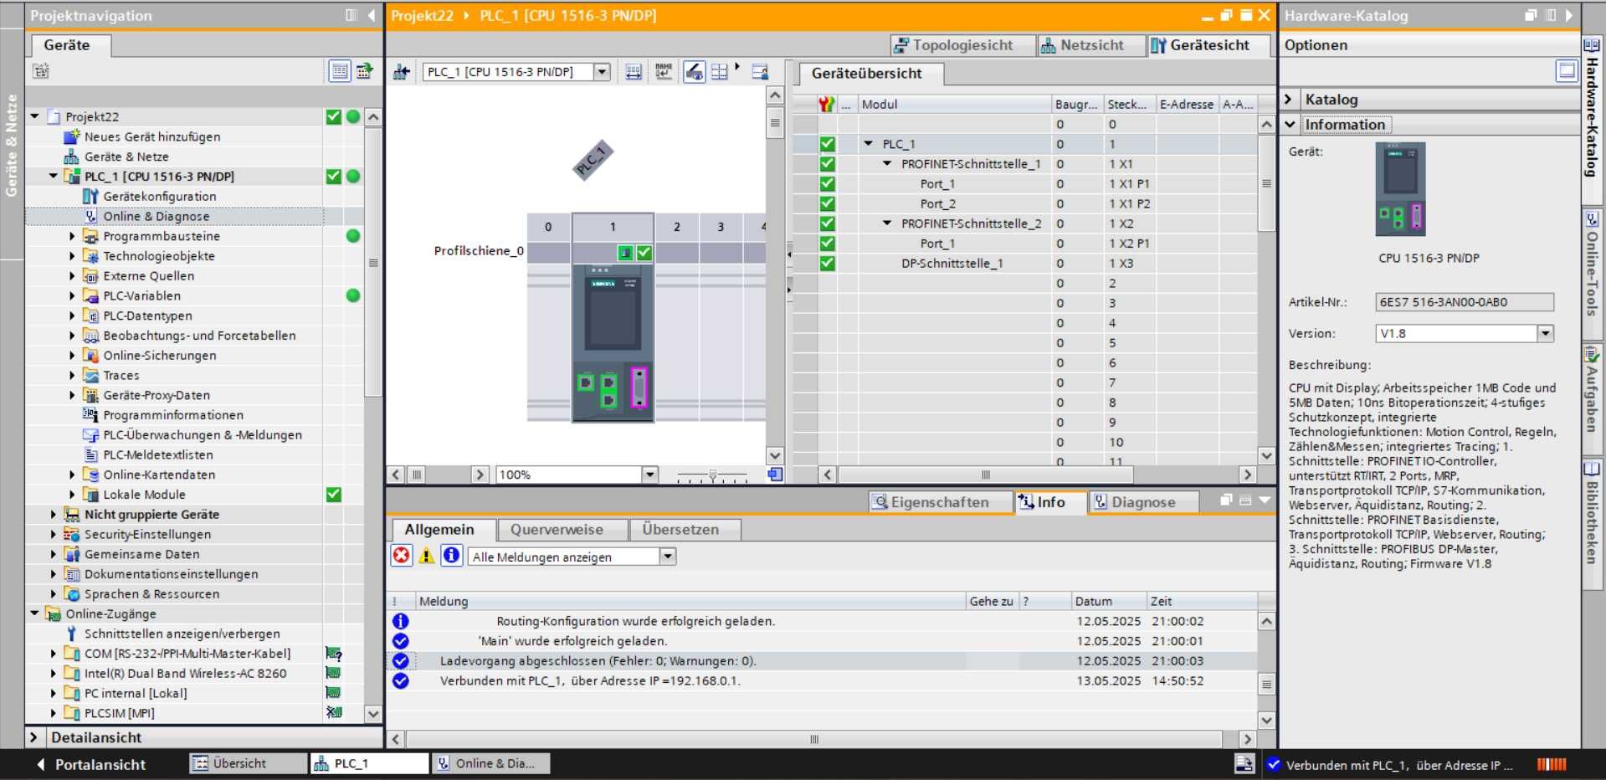Expand the Detailansicht panel
This screenshot has width=1606, height=780.
pos(34,737)
